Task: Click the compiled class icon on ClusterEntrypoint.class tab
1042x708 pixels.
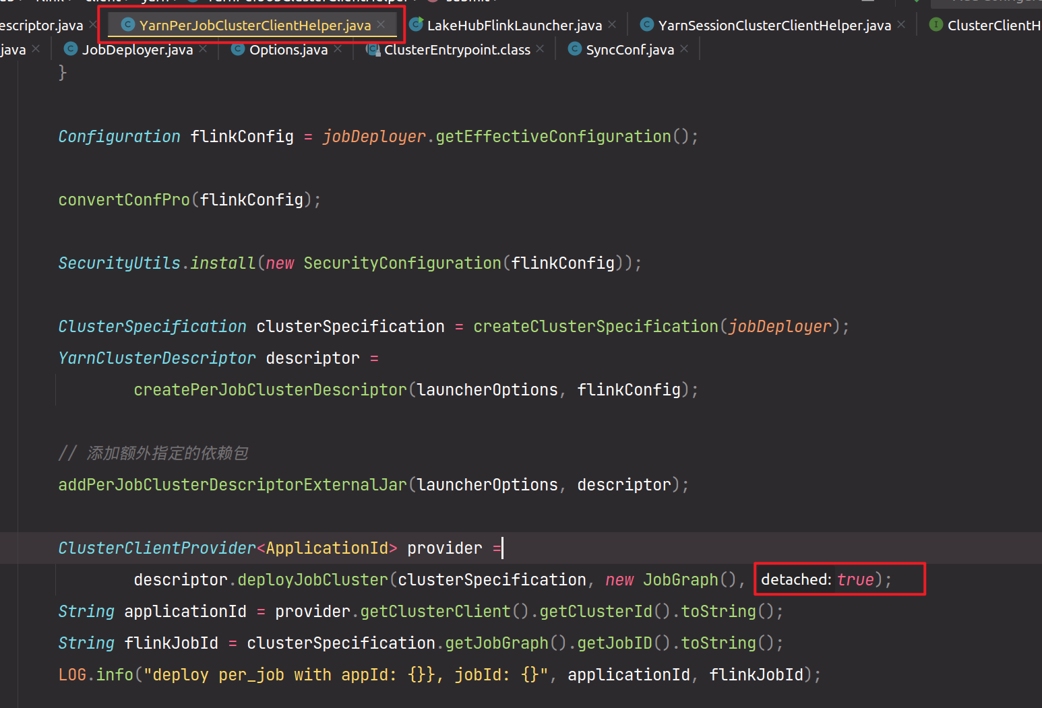Action: click(x=373, y=49)
